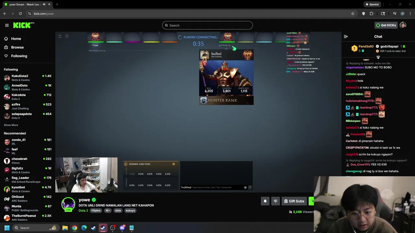The width and height of the screenshot is (415, 233).
Task: Click the in-game allies chat field
Action: point(211,187)
